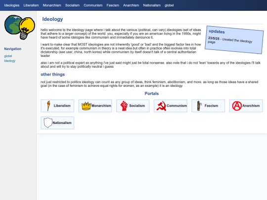Open Ideologies in the top navigation bar
The height and width of the screenshot is (200, 267).
12,5
